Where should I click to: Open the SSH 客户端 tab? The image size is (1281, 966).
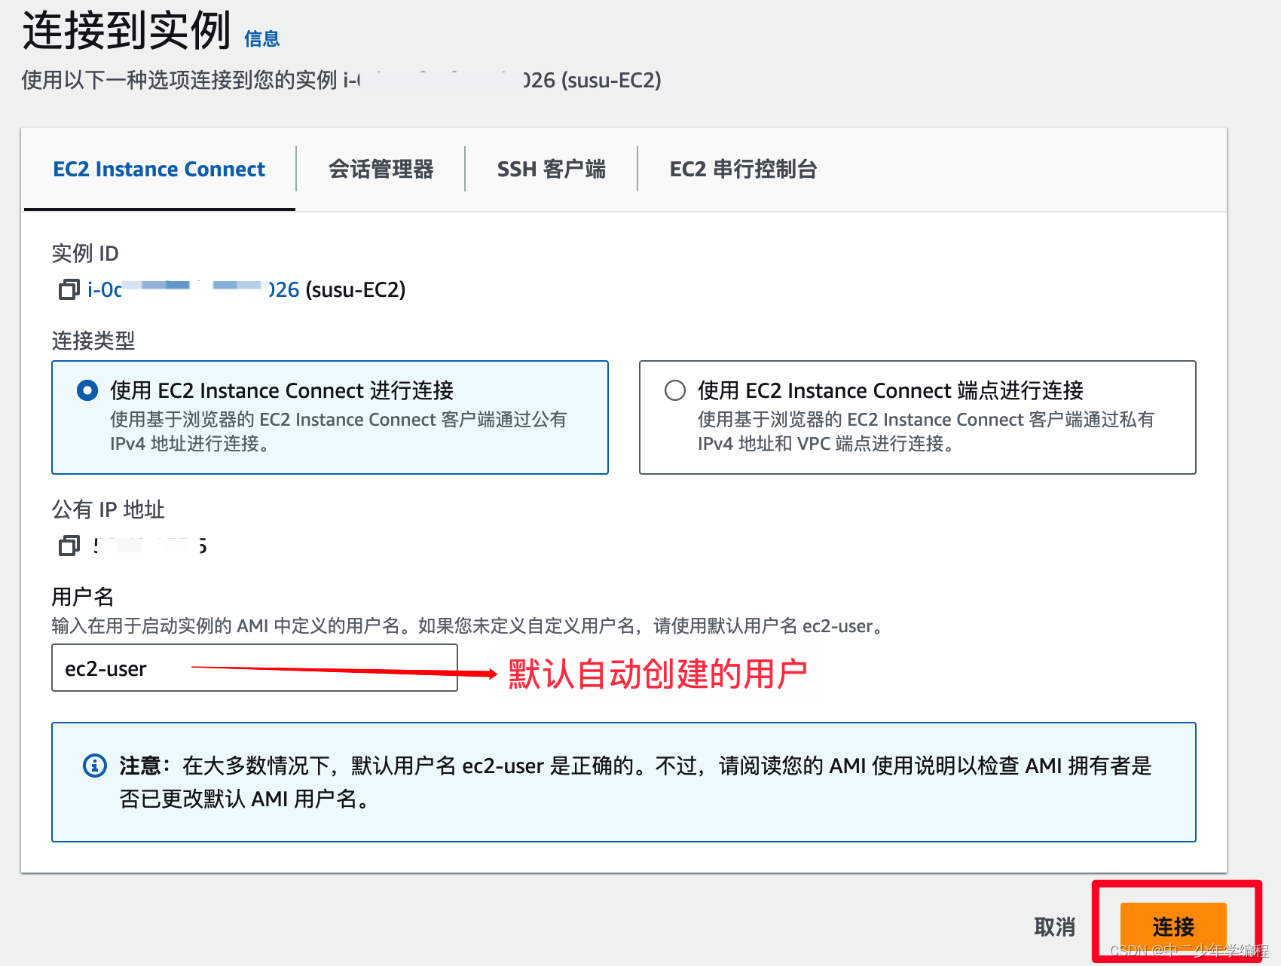551,170
